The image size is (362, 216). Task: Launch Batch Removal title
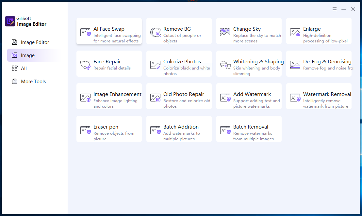pyautogui.click(x=251, y=127)
